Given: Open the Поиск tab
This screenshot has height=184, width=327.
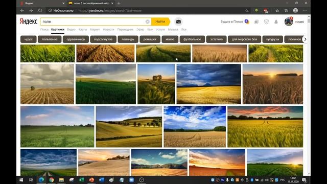Looking at the screenshot, I should 44,30.
